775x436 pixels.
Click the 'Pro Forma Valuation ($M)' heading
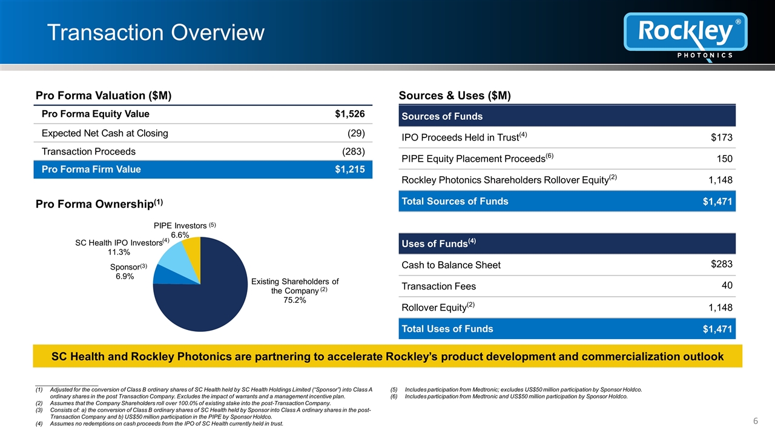coord(104,96)
